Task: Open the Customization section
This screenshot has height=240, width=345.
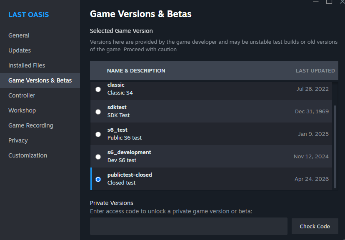Action: click(x=27, y=155)
